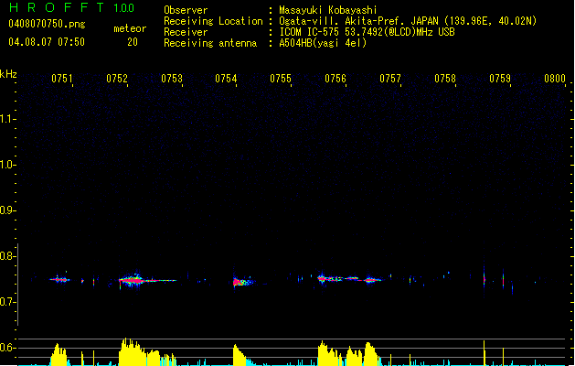Image resolution: width=575 pixels, height=366 pixels.
Task: Select the ICOM IC-575 53.7492 receiver text
Action: tap(367, 32)
